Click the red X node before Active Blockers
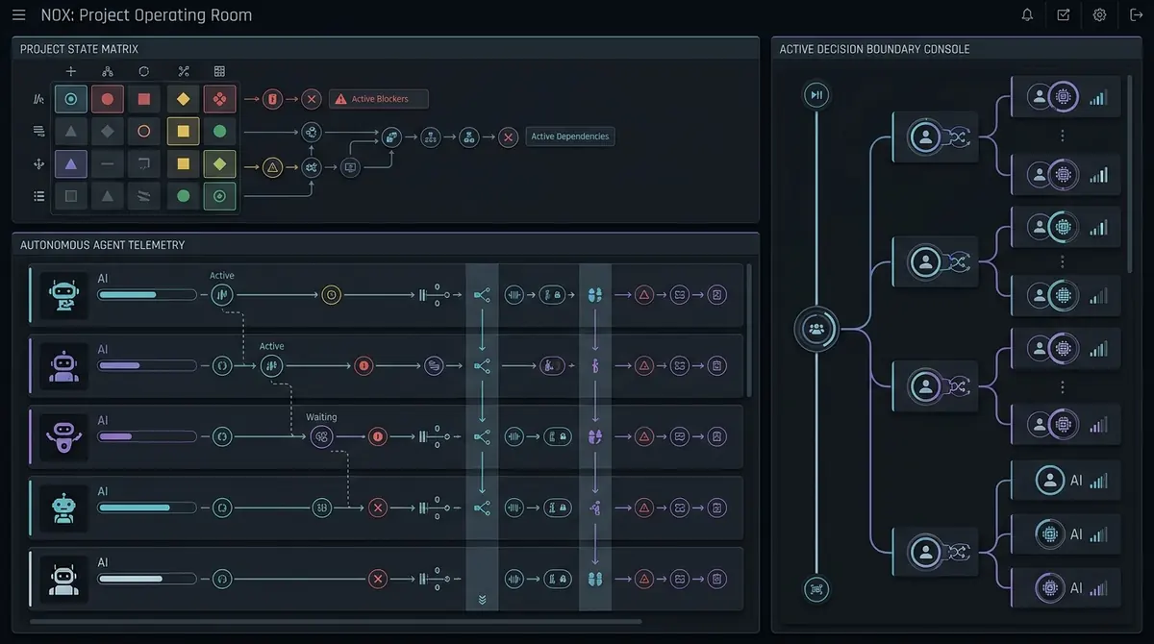The image size is (1154, 644). (311, 99)
